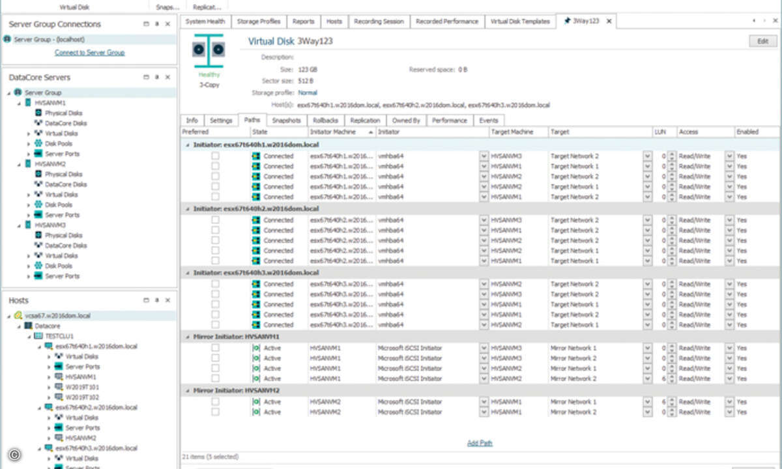Tick Preferred for esx67t640h3 HVSANVM2 Target Network 1
782x469 pixels.
tap(215, 324)
